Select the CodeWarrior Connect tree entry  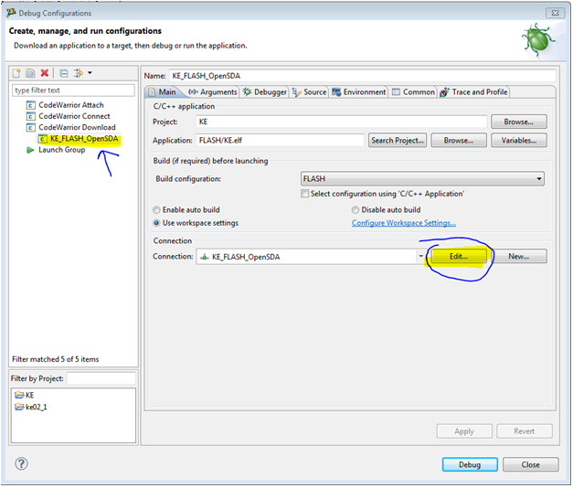point(74,116)
